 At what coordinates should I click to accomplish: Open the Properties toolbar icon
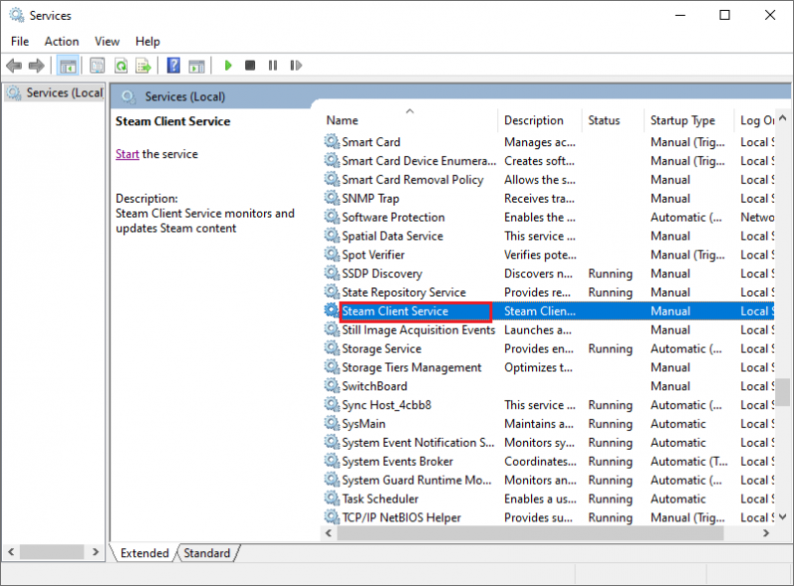[x=97, y=66]
